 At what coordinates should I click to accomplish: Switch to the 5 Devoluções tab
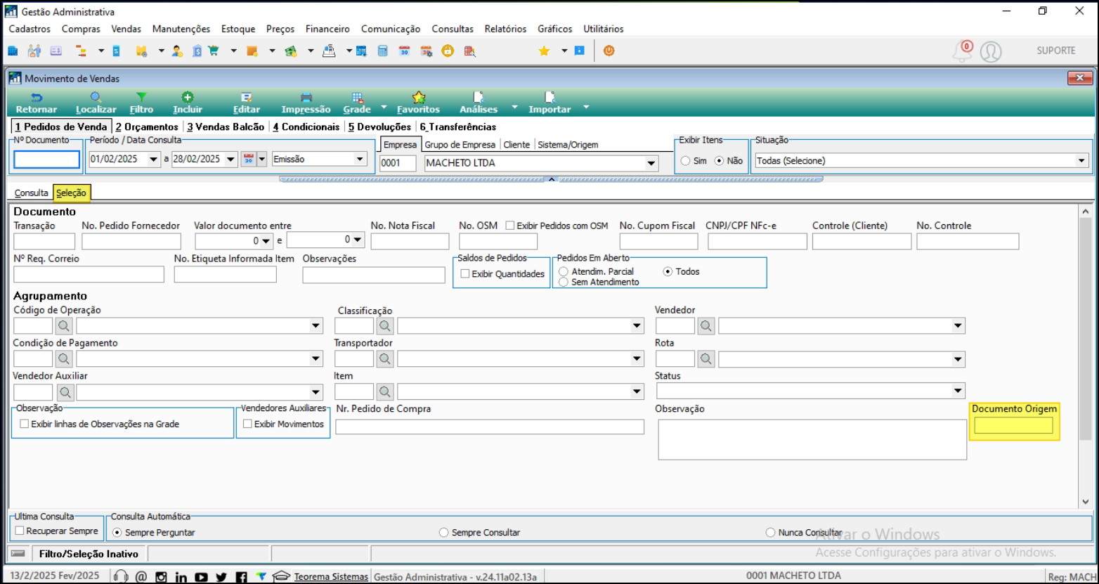pyautogui.click(x=379, y=126)
